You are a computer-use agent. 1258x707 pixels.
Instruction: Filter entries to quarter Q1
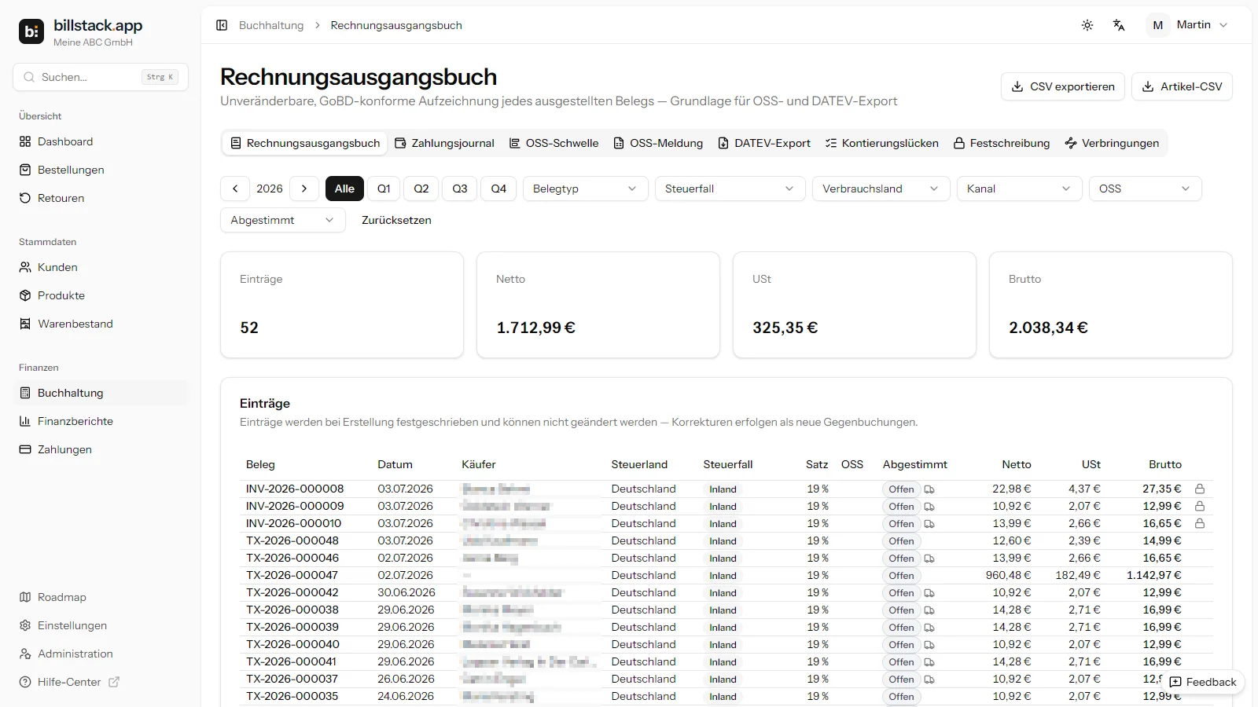384,189
